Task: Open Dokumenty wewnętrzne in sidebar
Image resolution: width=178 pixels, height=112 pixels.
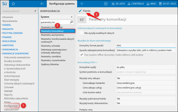Action: point(17,57)
